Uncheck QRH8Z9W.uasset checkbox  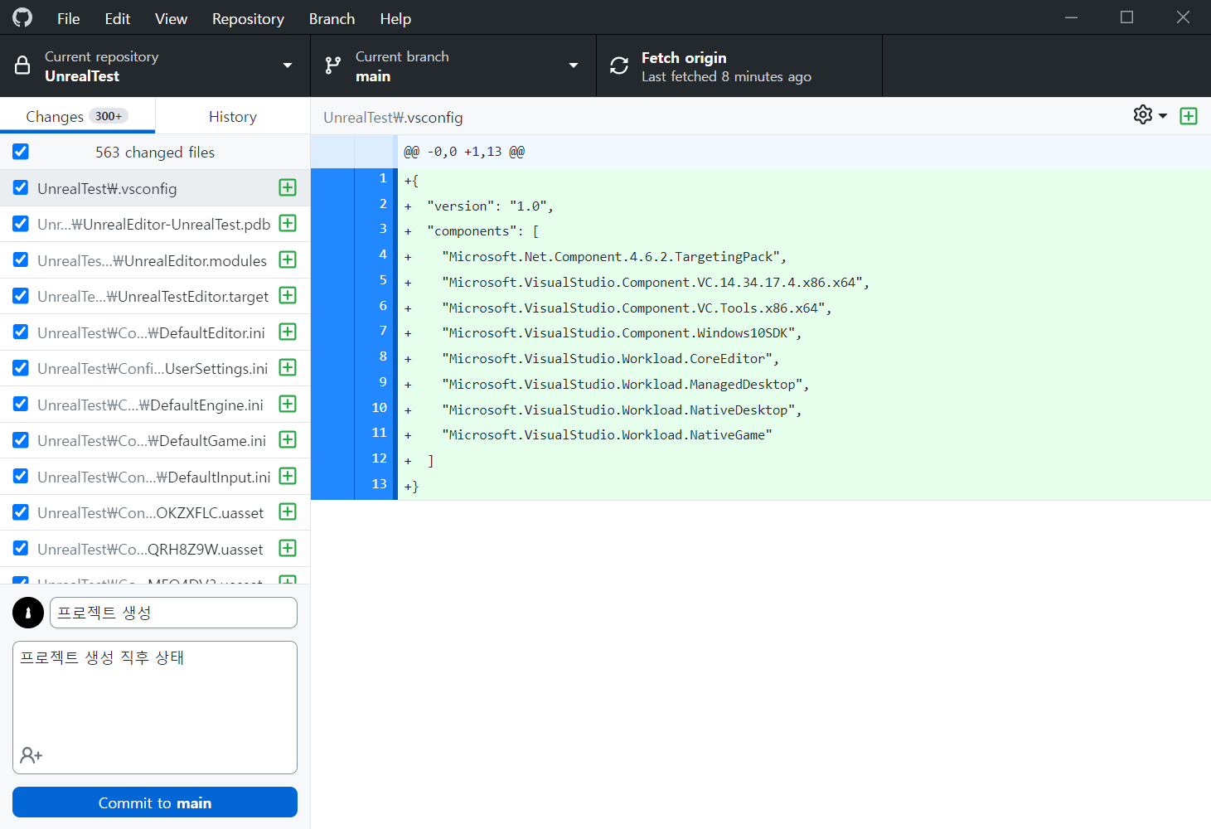[21, 548]
